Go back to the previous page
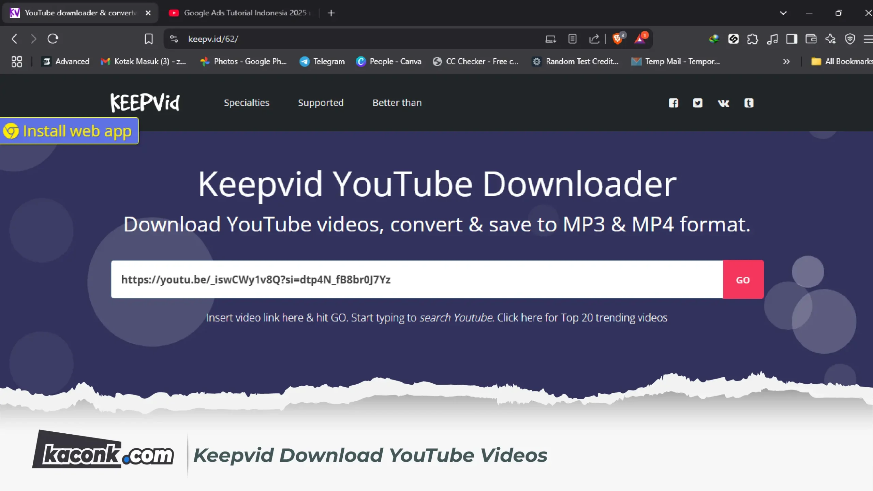The height and width of the screenshot is (491, 873). 14,39
